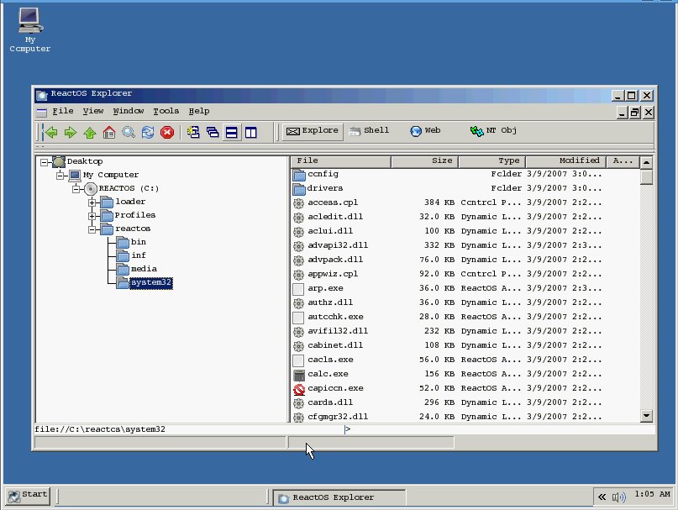This screenshot has height=510, width=678.
Task: Click the green Back arrow icon
Action: (51, 132)
